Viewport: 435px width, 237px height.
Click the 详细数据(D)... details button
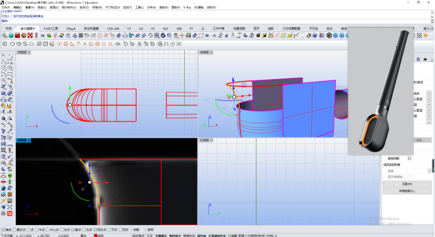pos(407,191)
